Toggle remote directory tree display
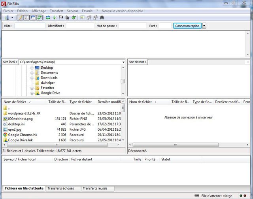This screenshot has height=199, width=253. [33, 17]
